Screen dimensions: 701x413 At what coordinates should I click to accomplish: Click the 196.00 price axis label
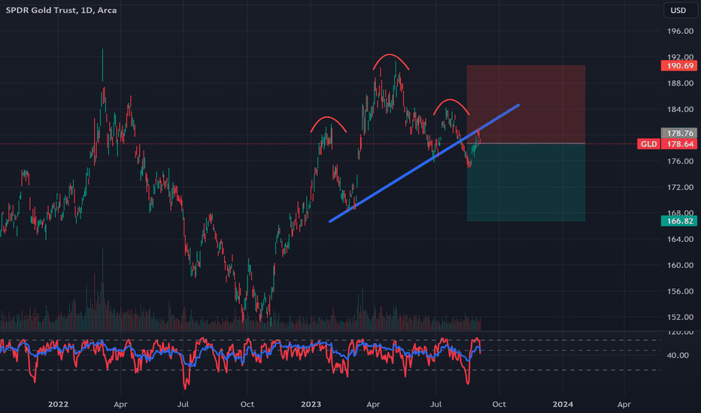pos(680,32)
